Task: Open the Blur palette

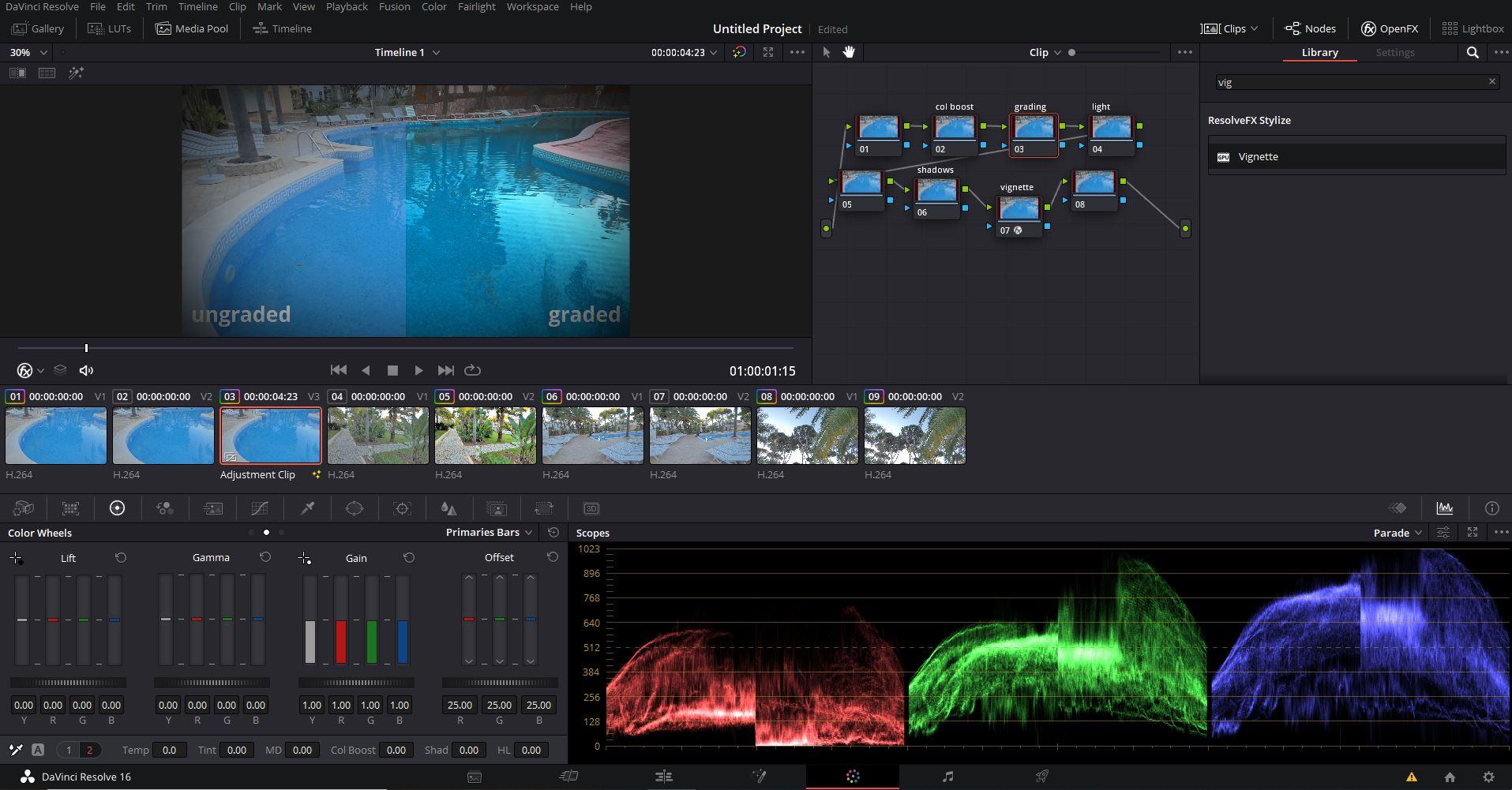Action: [x=449, y=508]
